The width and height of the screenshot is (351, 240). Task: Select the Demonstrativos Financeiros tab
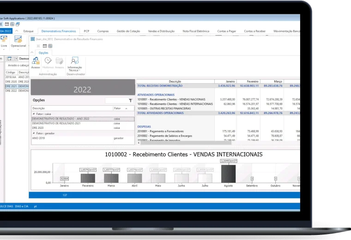coord(59,31)
